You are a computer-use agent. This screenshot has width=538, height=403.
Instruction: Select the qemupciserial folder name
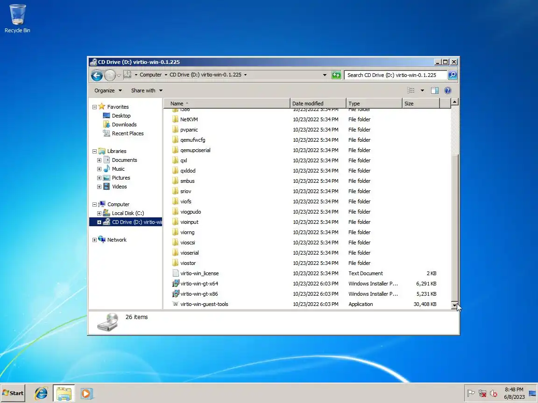(195, 150)
